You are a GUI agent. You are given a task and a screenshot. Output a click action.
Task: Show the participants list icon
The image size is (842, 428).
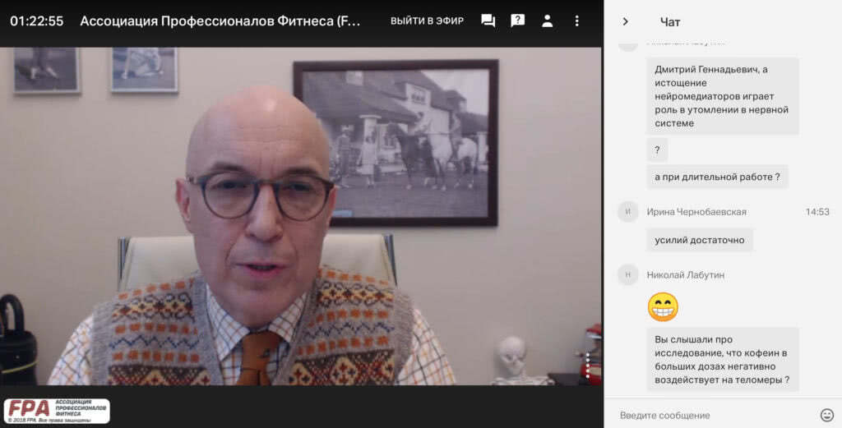point(547,21)
